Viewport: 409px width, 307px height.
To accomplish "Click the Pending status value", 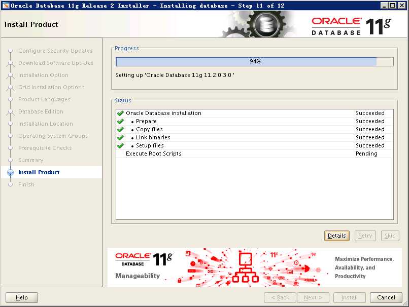I will pos(366,153).
